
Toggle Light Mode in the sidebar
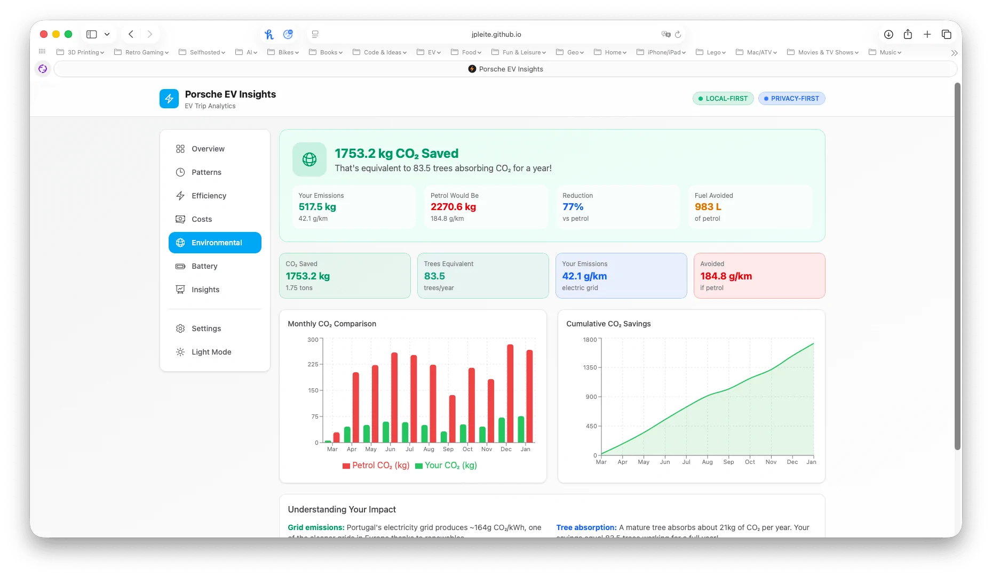pos(180,352)
